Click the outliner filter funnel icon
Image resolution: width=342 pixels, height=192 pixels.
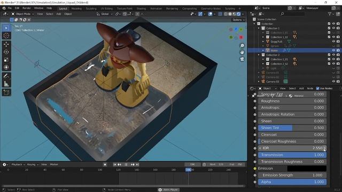point(330,14)
